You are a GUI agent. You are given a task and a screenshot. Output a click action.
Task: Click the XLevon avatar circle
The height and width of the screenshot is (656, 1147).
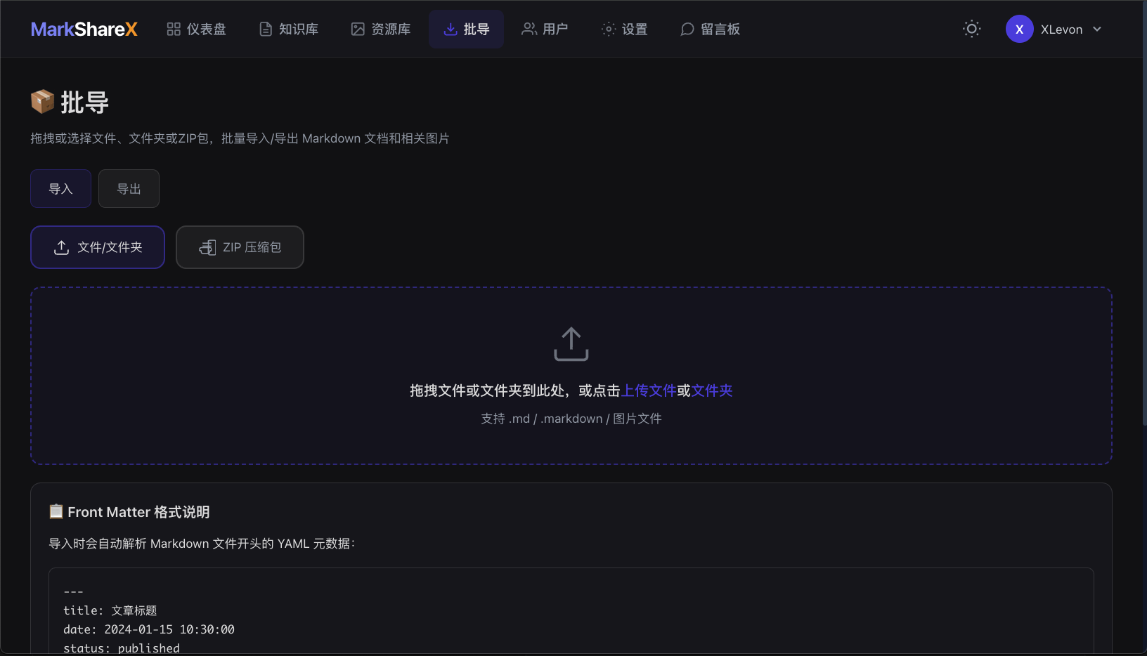click(x=1019, y=29)
